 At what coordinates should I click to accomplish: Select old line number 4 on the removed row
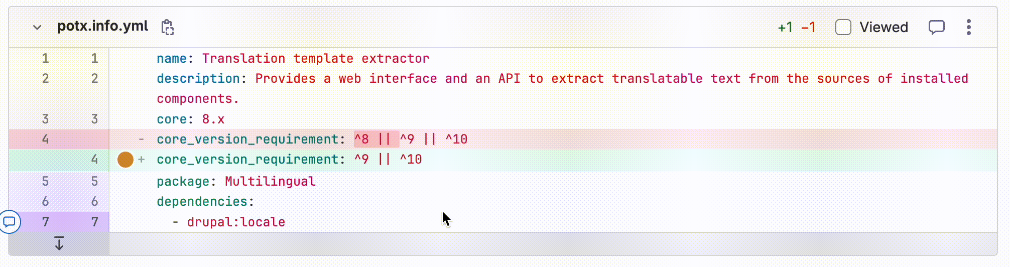tap(45, 139)
